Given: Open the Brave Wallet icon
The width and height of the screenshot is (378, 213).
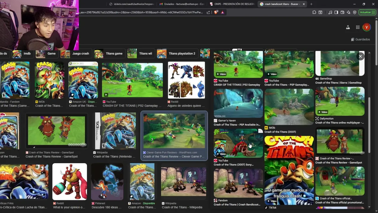Looking at the screenshot, I should (x=342, y=12).
